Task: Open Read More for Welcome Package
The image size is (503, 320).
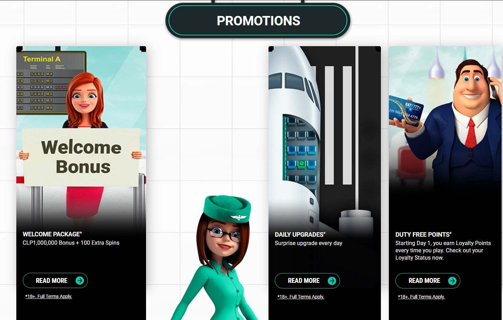Action: click(x=55, y=280)
